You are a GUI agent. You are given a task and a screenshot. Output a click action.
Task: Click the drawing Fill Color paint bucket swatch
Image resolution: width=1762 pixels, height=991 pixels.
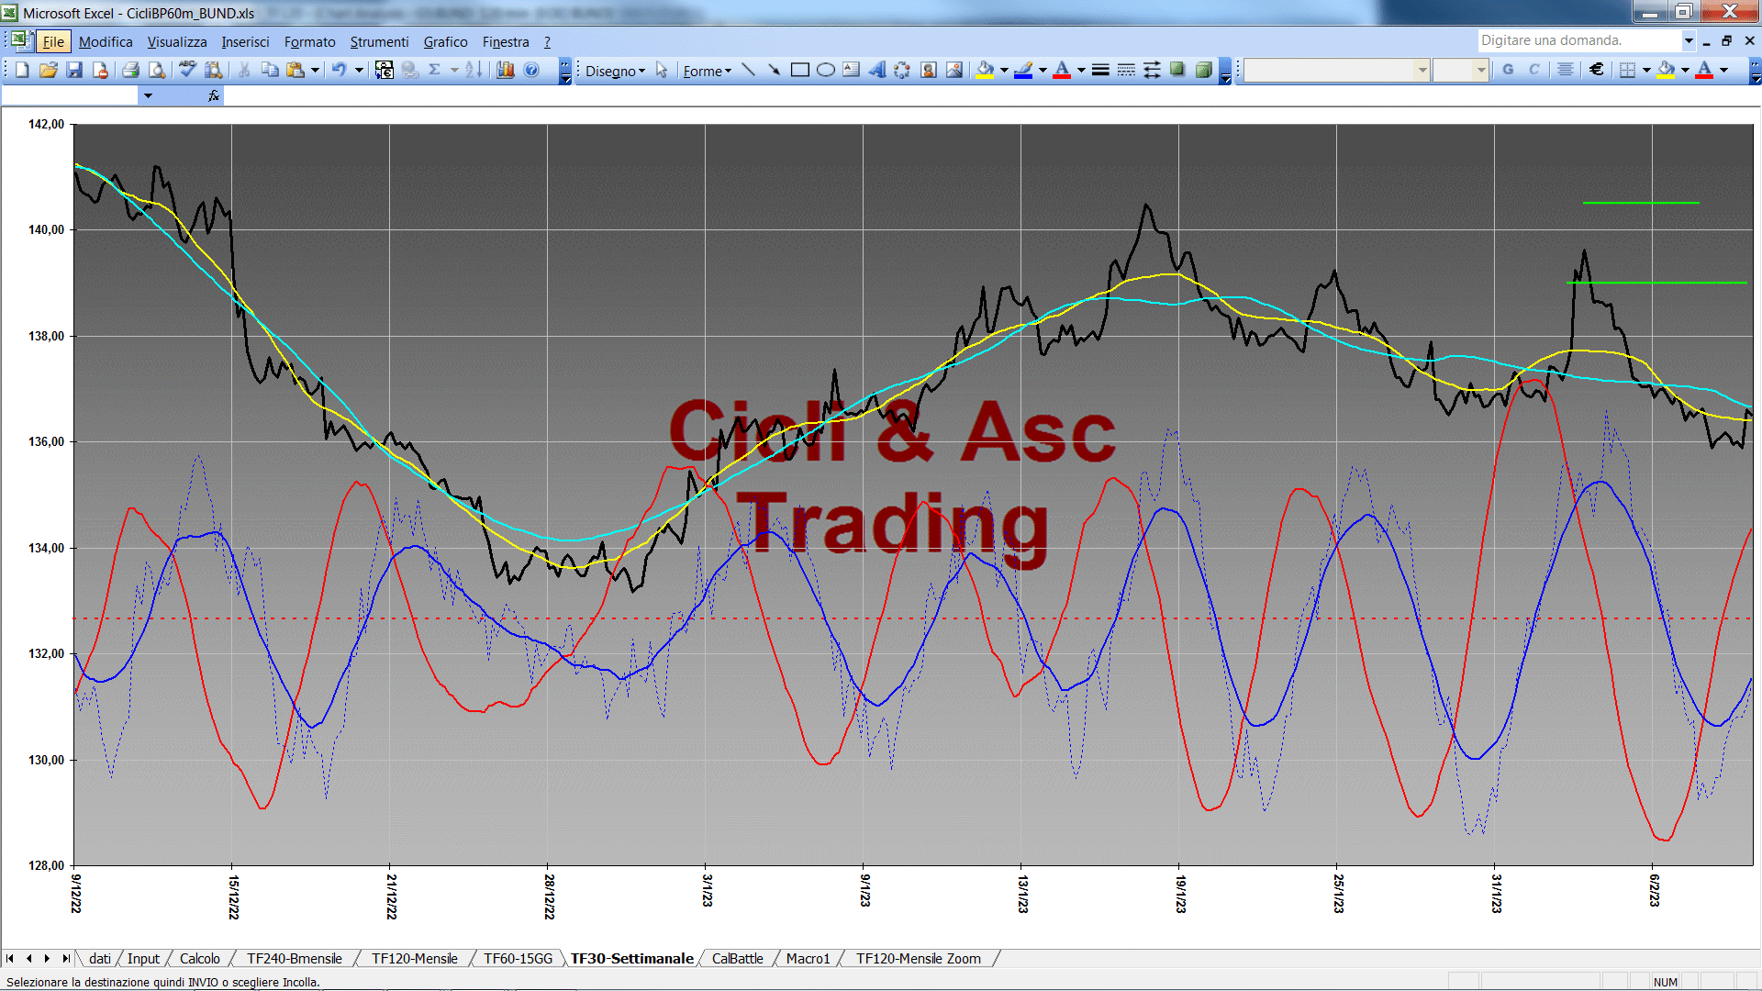[986, 70]
